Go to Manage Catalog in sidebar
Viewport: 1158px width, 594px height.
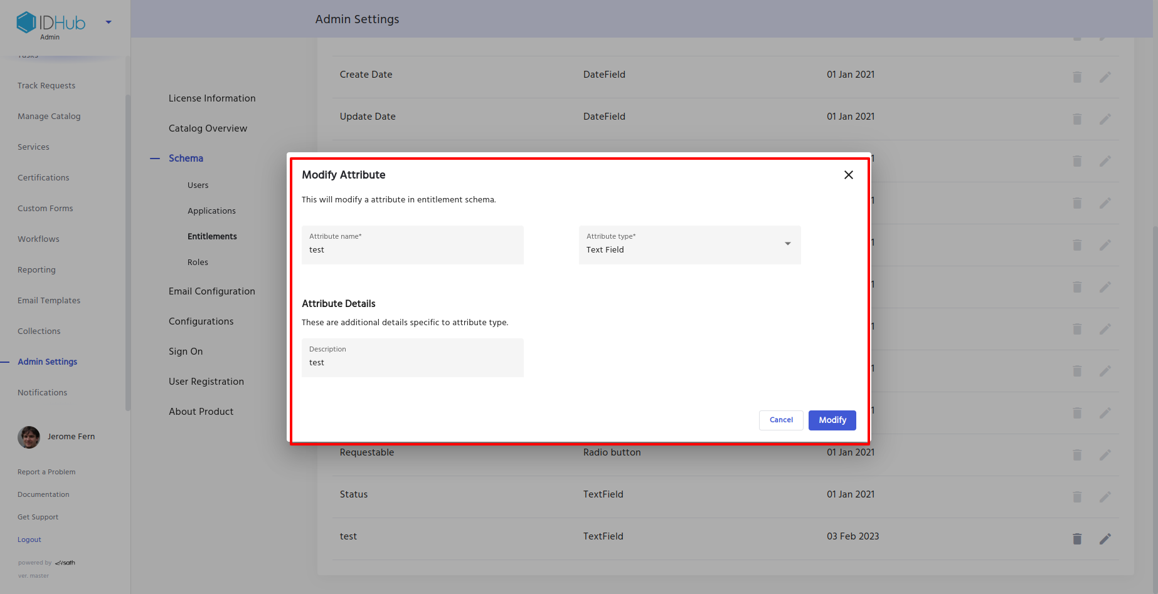tap(49, 117)
